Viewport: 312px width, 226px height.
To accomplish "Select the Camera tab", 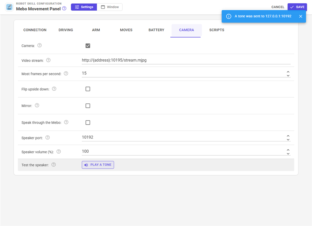I will pos(186,30).
